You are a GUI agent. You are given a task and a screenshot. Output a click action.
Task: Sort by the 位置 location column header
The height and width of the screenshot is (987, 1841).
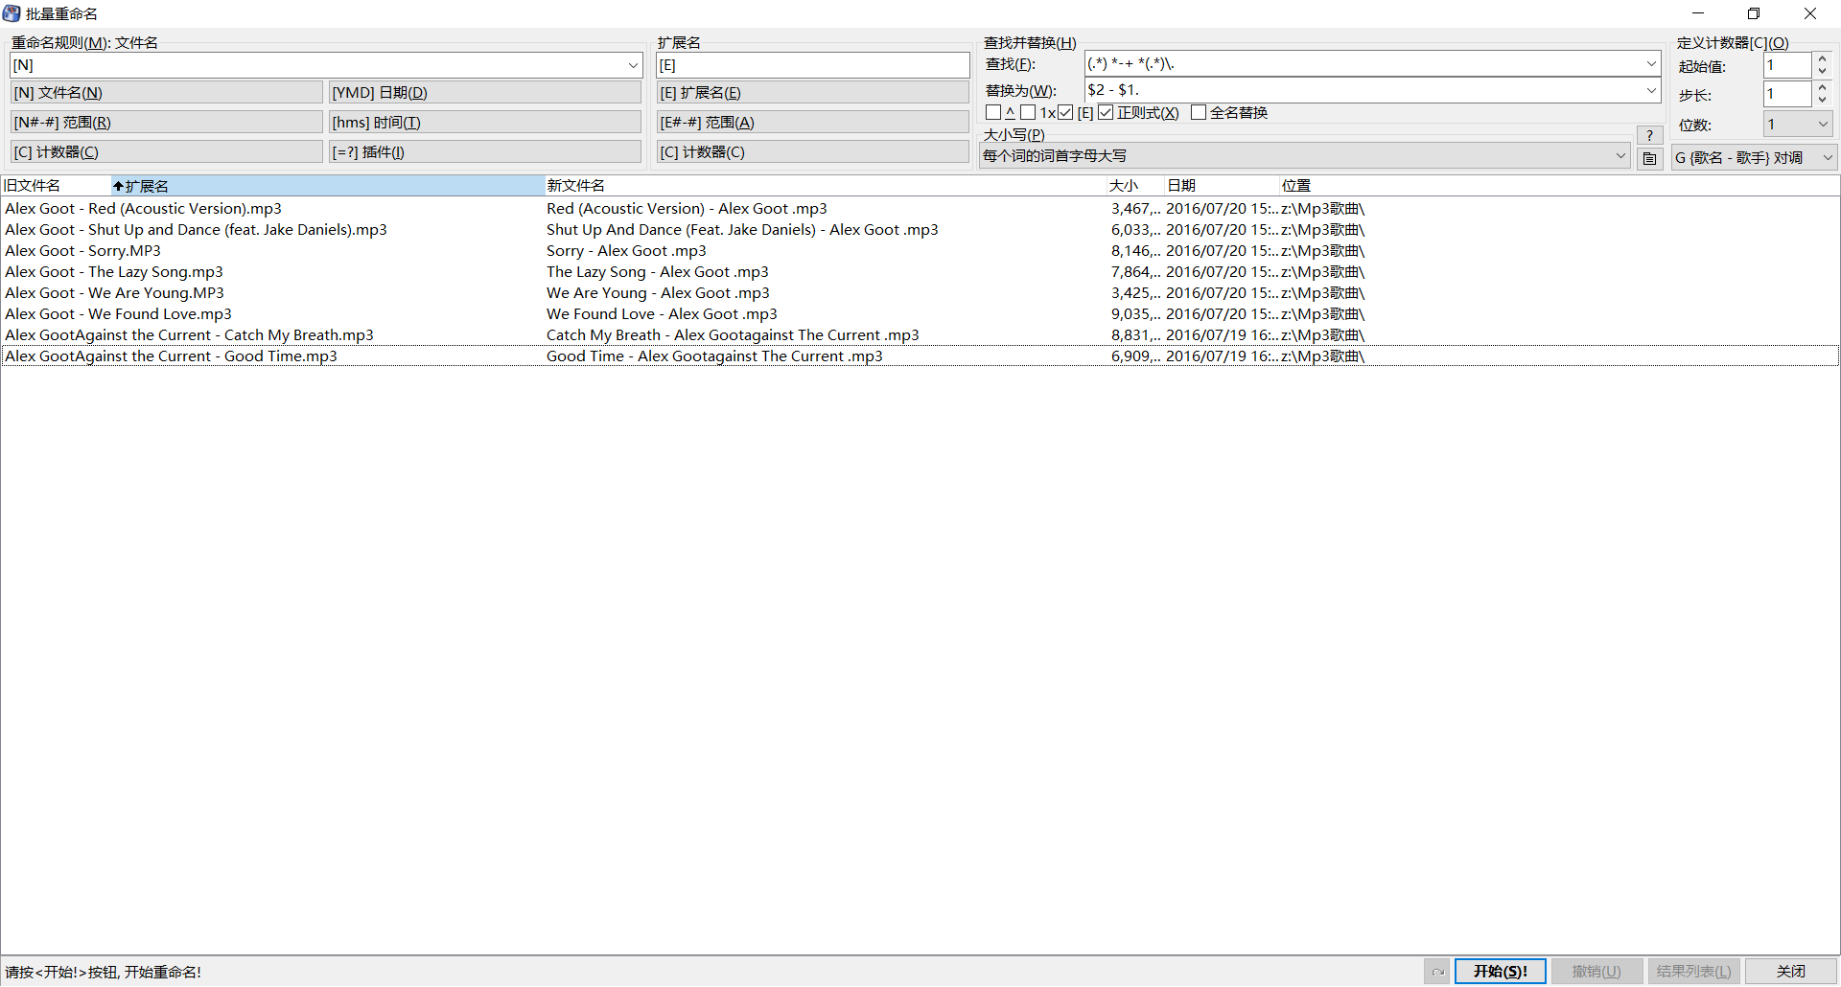[1558, 186]
